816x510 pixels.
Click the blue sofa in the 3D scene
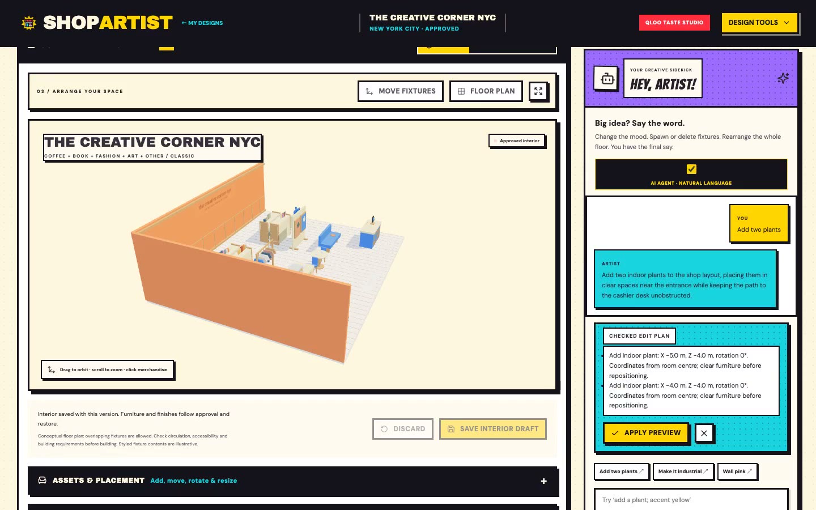click(329, 238)
